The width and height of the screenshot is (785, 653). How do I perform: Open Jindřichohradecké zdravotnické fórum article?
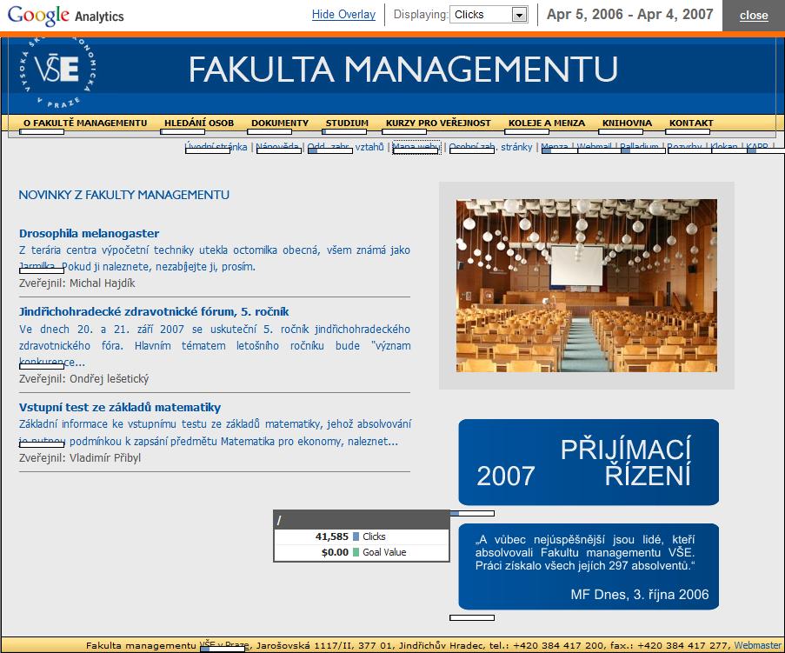154,311
